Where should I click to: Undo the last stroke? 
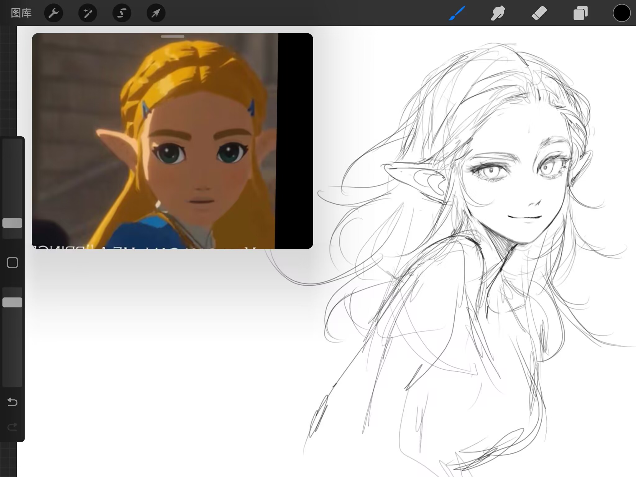pos(12,402)
